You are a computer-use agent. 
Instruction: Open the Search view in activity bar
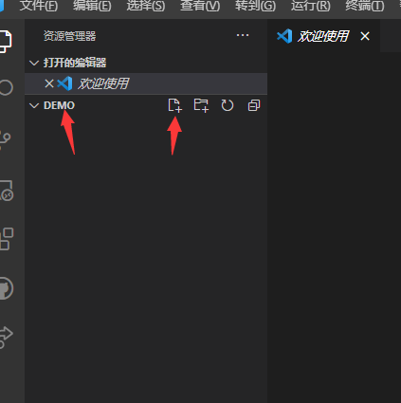[6, 87]
